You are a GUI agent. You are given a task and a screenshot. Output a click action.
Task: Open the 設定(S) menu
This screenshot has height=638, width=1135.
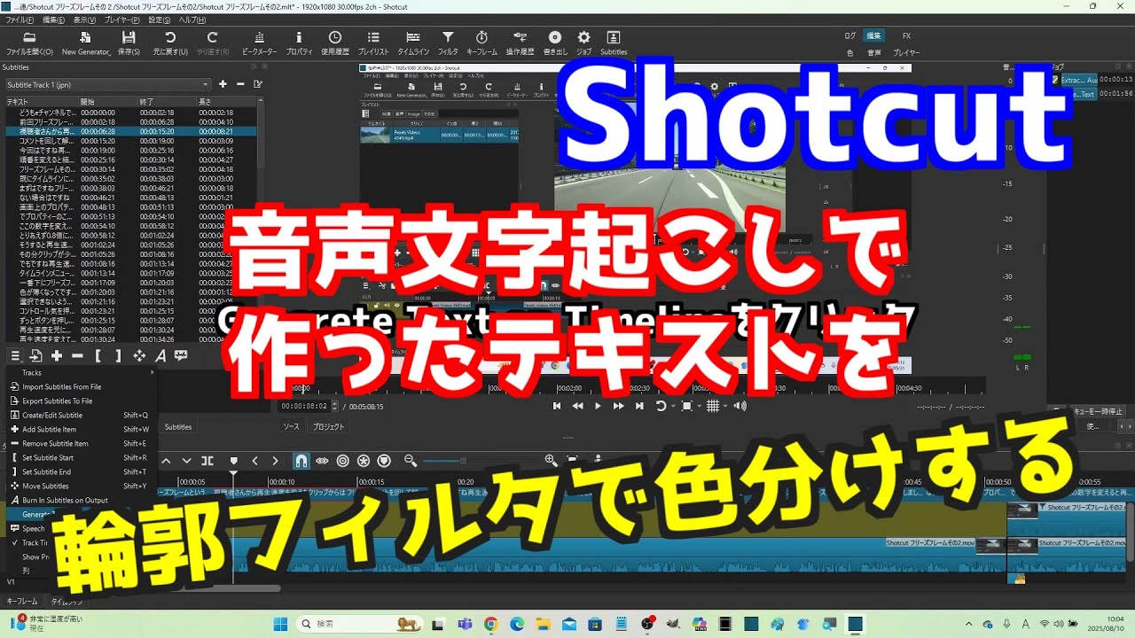160,19
